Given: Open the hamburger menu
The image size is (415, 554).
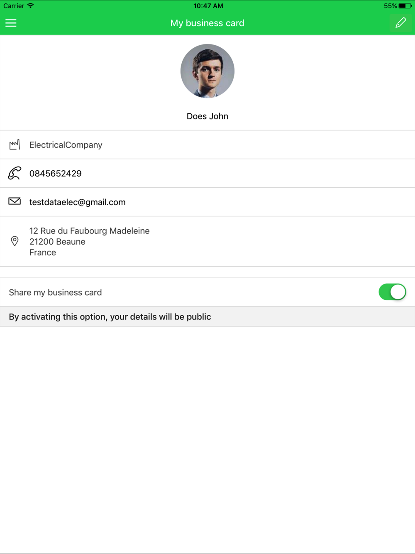Looking at the screenshot, I should click(x=11, y=23).
